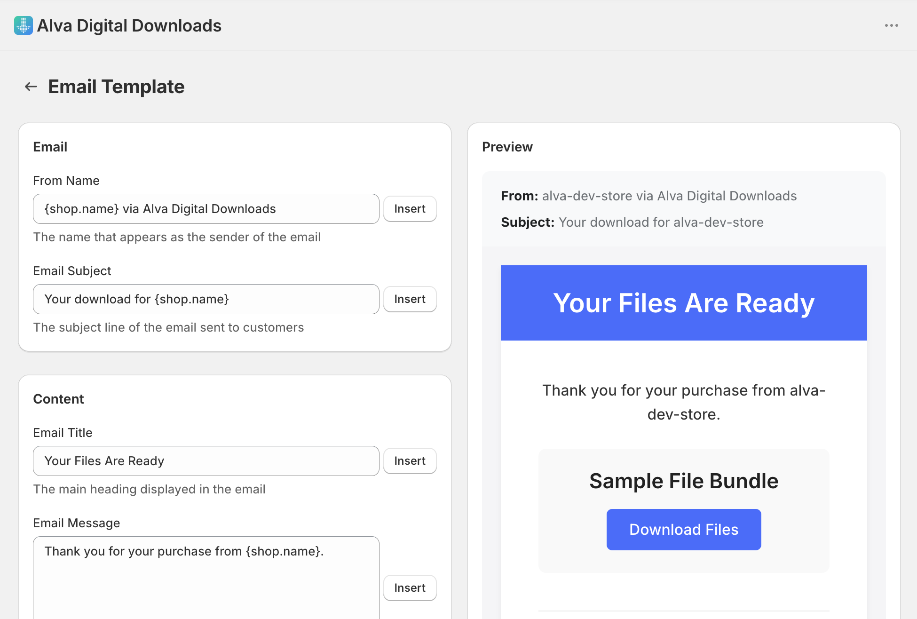
Task: Click the Email Template page heading
Action: click(116, 87)
